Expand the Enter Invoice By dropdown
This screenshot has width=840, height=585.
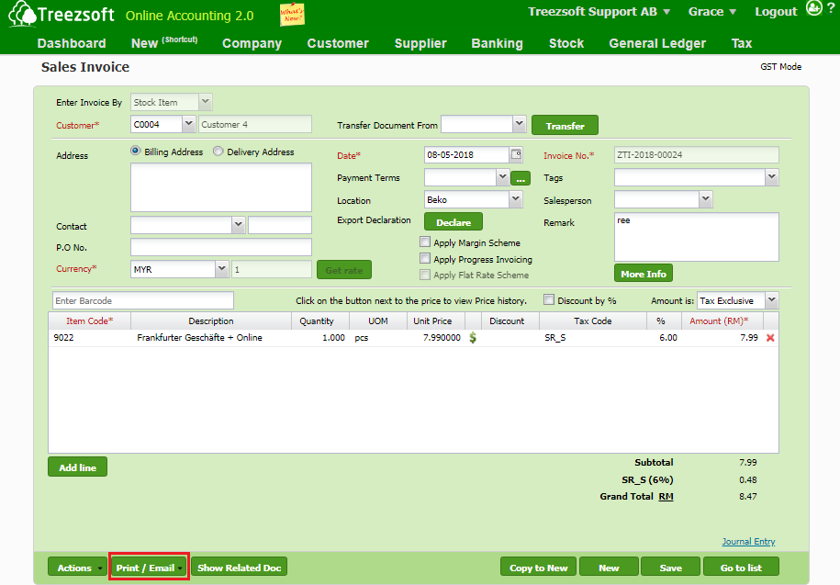pos(205,101)
